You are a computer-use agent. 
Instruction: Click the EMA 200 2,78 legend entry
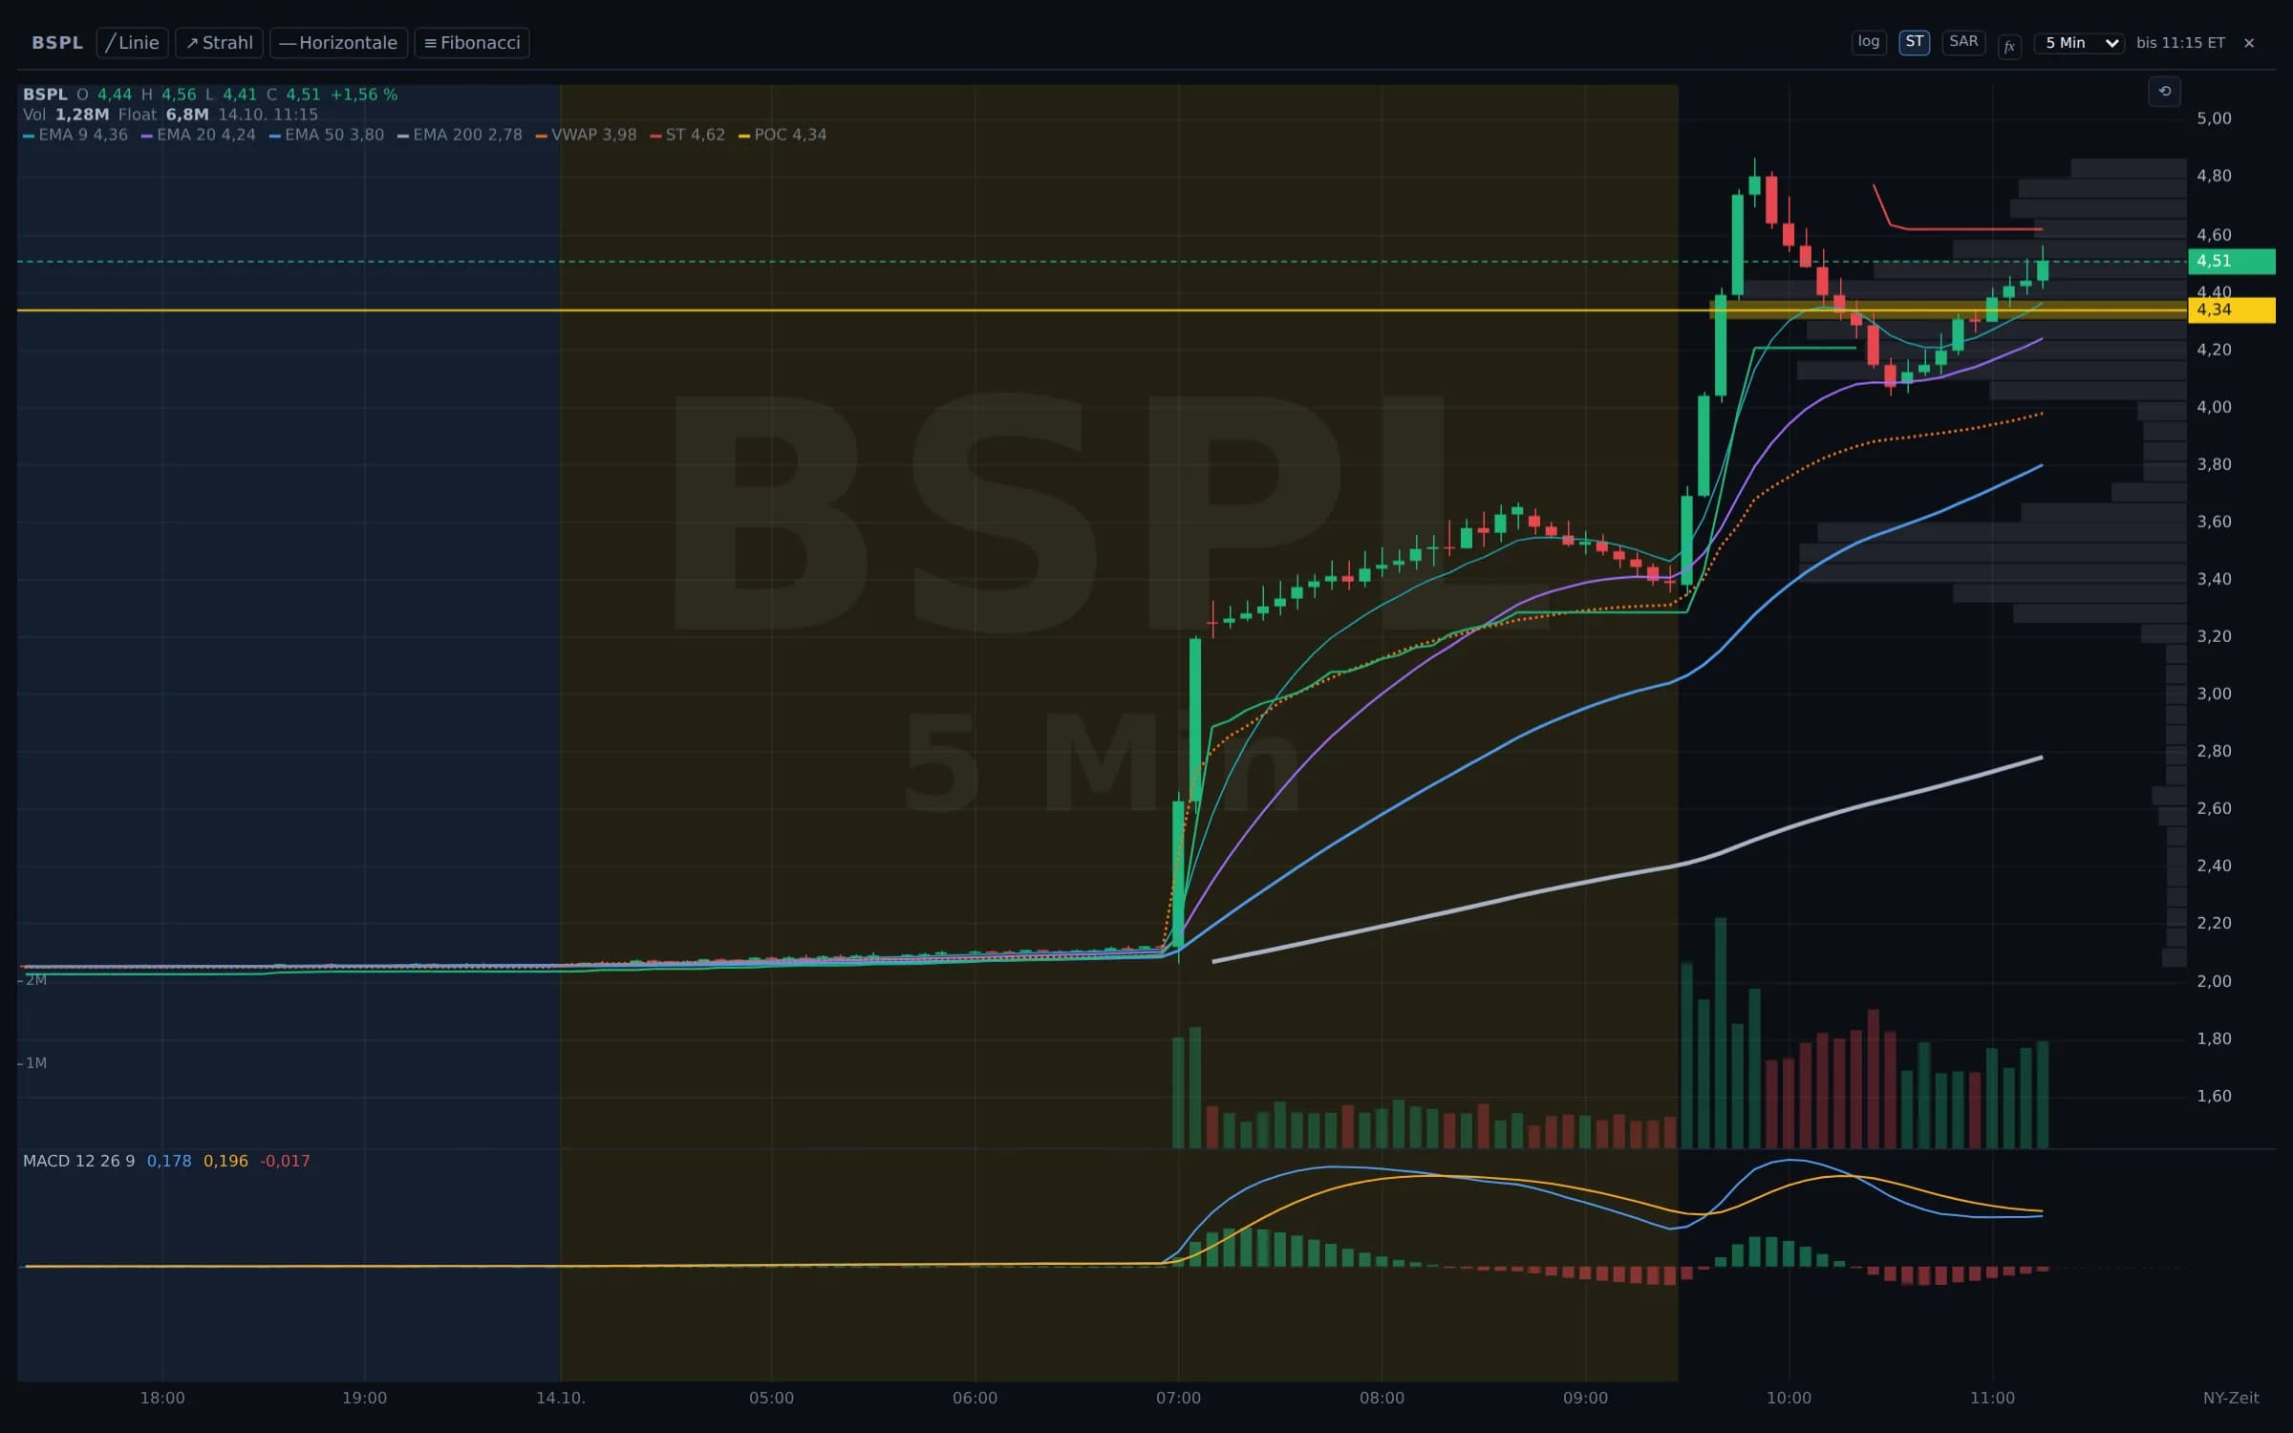(460, 135)
